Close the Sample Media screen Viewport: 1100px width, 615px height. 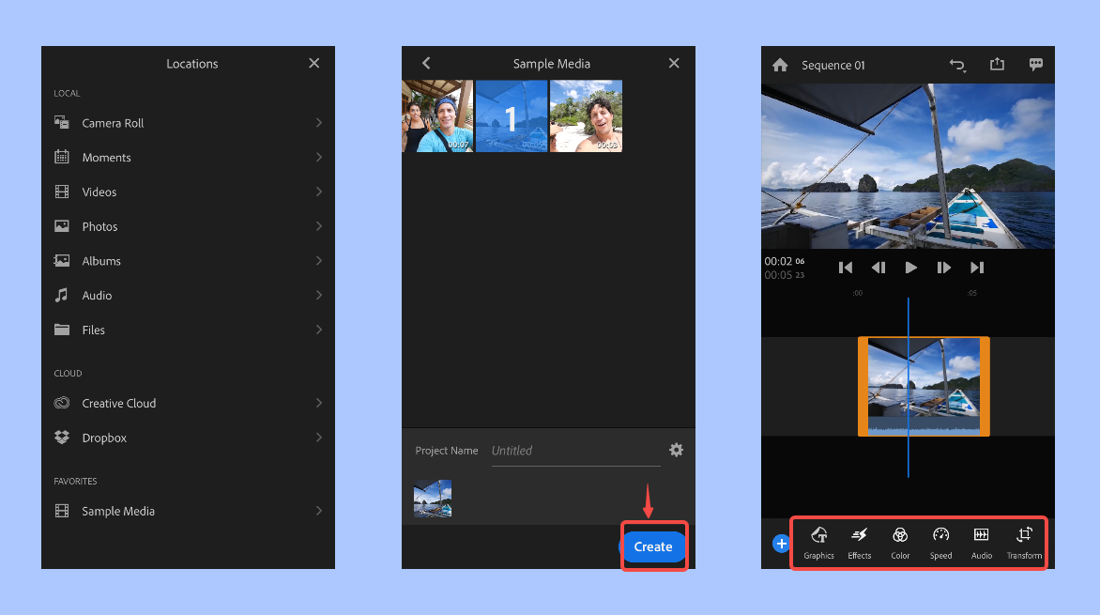click(x=674, y=63)
